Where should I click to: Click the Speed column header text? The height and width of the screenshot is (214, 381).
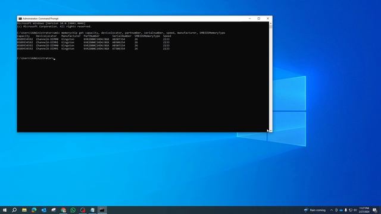pos(167,36)
